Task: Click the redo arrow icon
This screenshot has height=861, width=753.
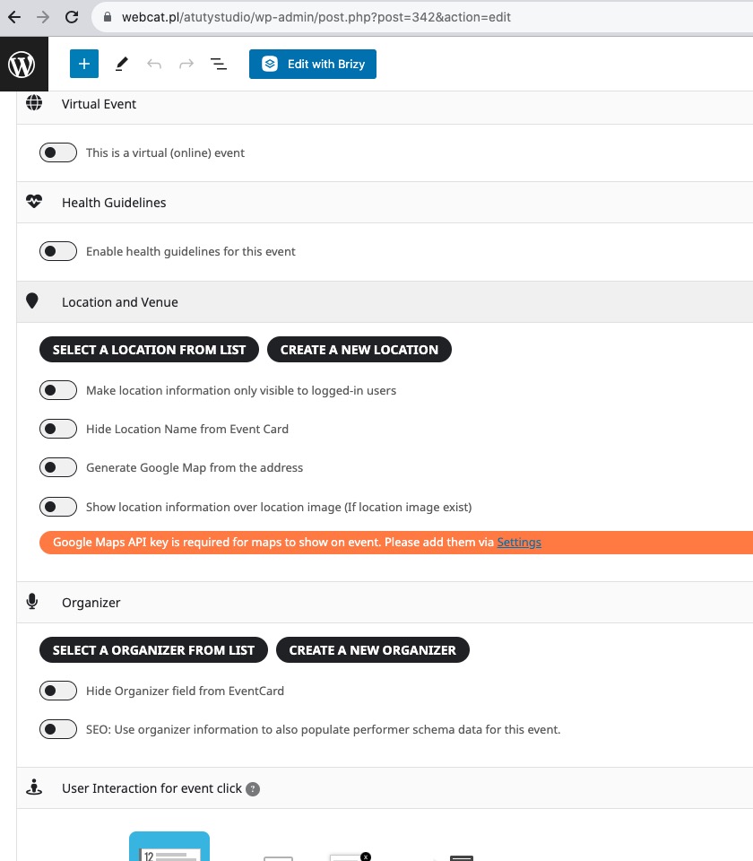Action: pos(186,65)
